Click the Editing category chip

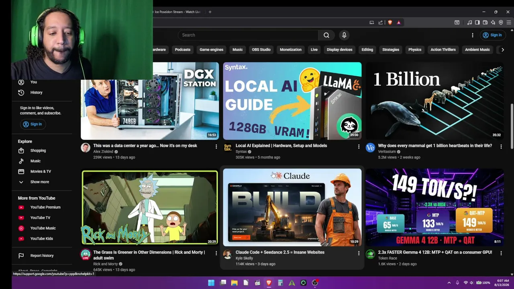click(367, 50)
